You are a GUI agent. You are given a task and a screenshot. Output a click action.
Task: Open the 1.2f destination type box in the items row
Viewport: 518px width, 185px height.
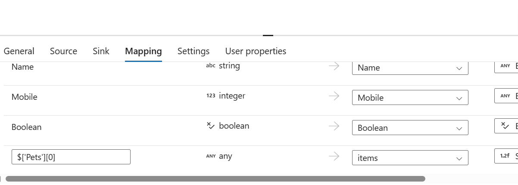pos(507,156)
